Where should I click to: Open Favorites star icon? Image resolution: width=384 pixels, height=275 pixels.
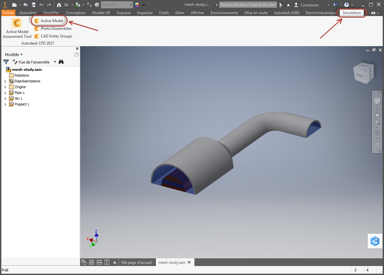[288, 5]
